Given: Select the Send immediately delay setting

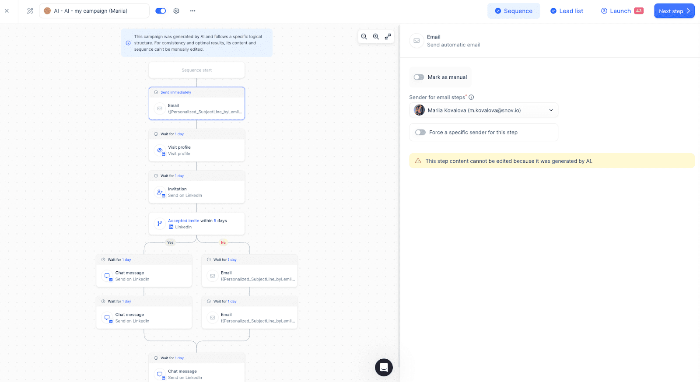Looking at the screenshot, I should [176, 92].
